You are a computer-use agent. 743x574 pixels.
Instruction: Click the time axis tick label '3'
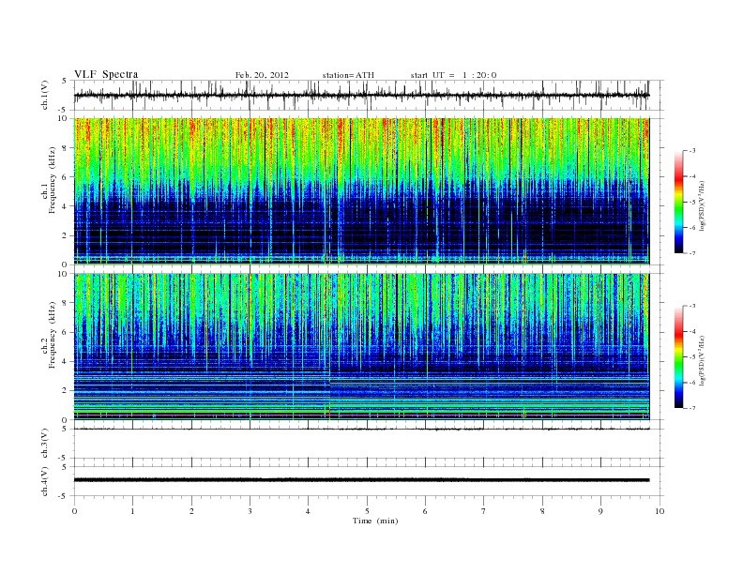click(x=250, y=511)
